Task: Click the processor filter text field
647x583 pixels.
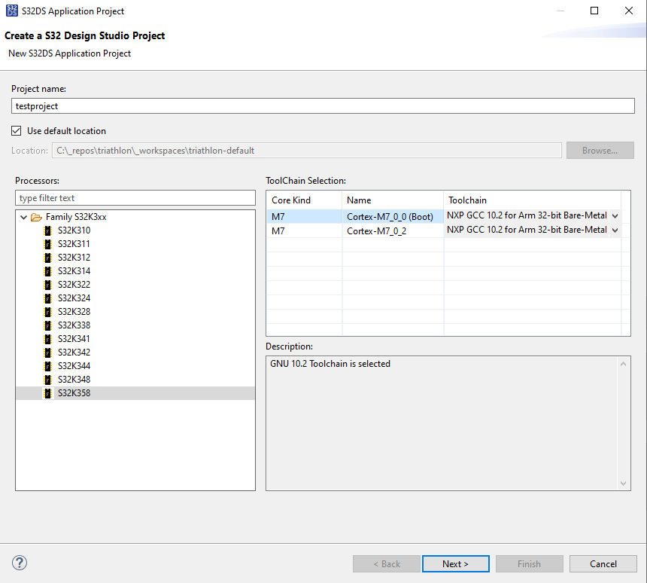Action: pos(135,197)
